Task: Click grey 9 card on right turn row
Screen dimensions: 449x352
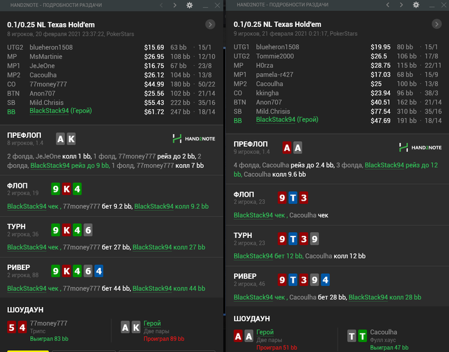Action: [315, 239]
